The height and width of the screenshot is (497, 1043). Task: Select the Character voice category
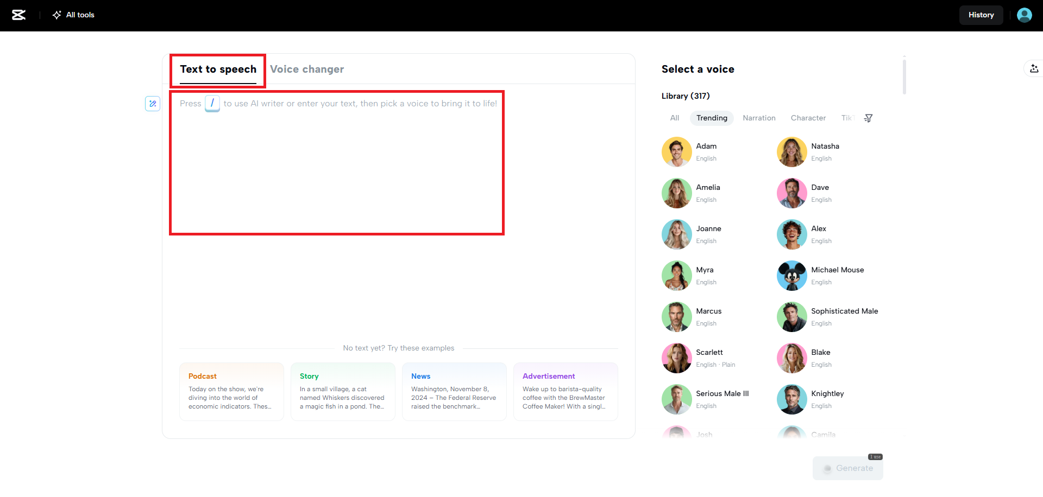[x=808, y=118]
